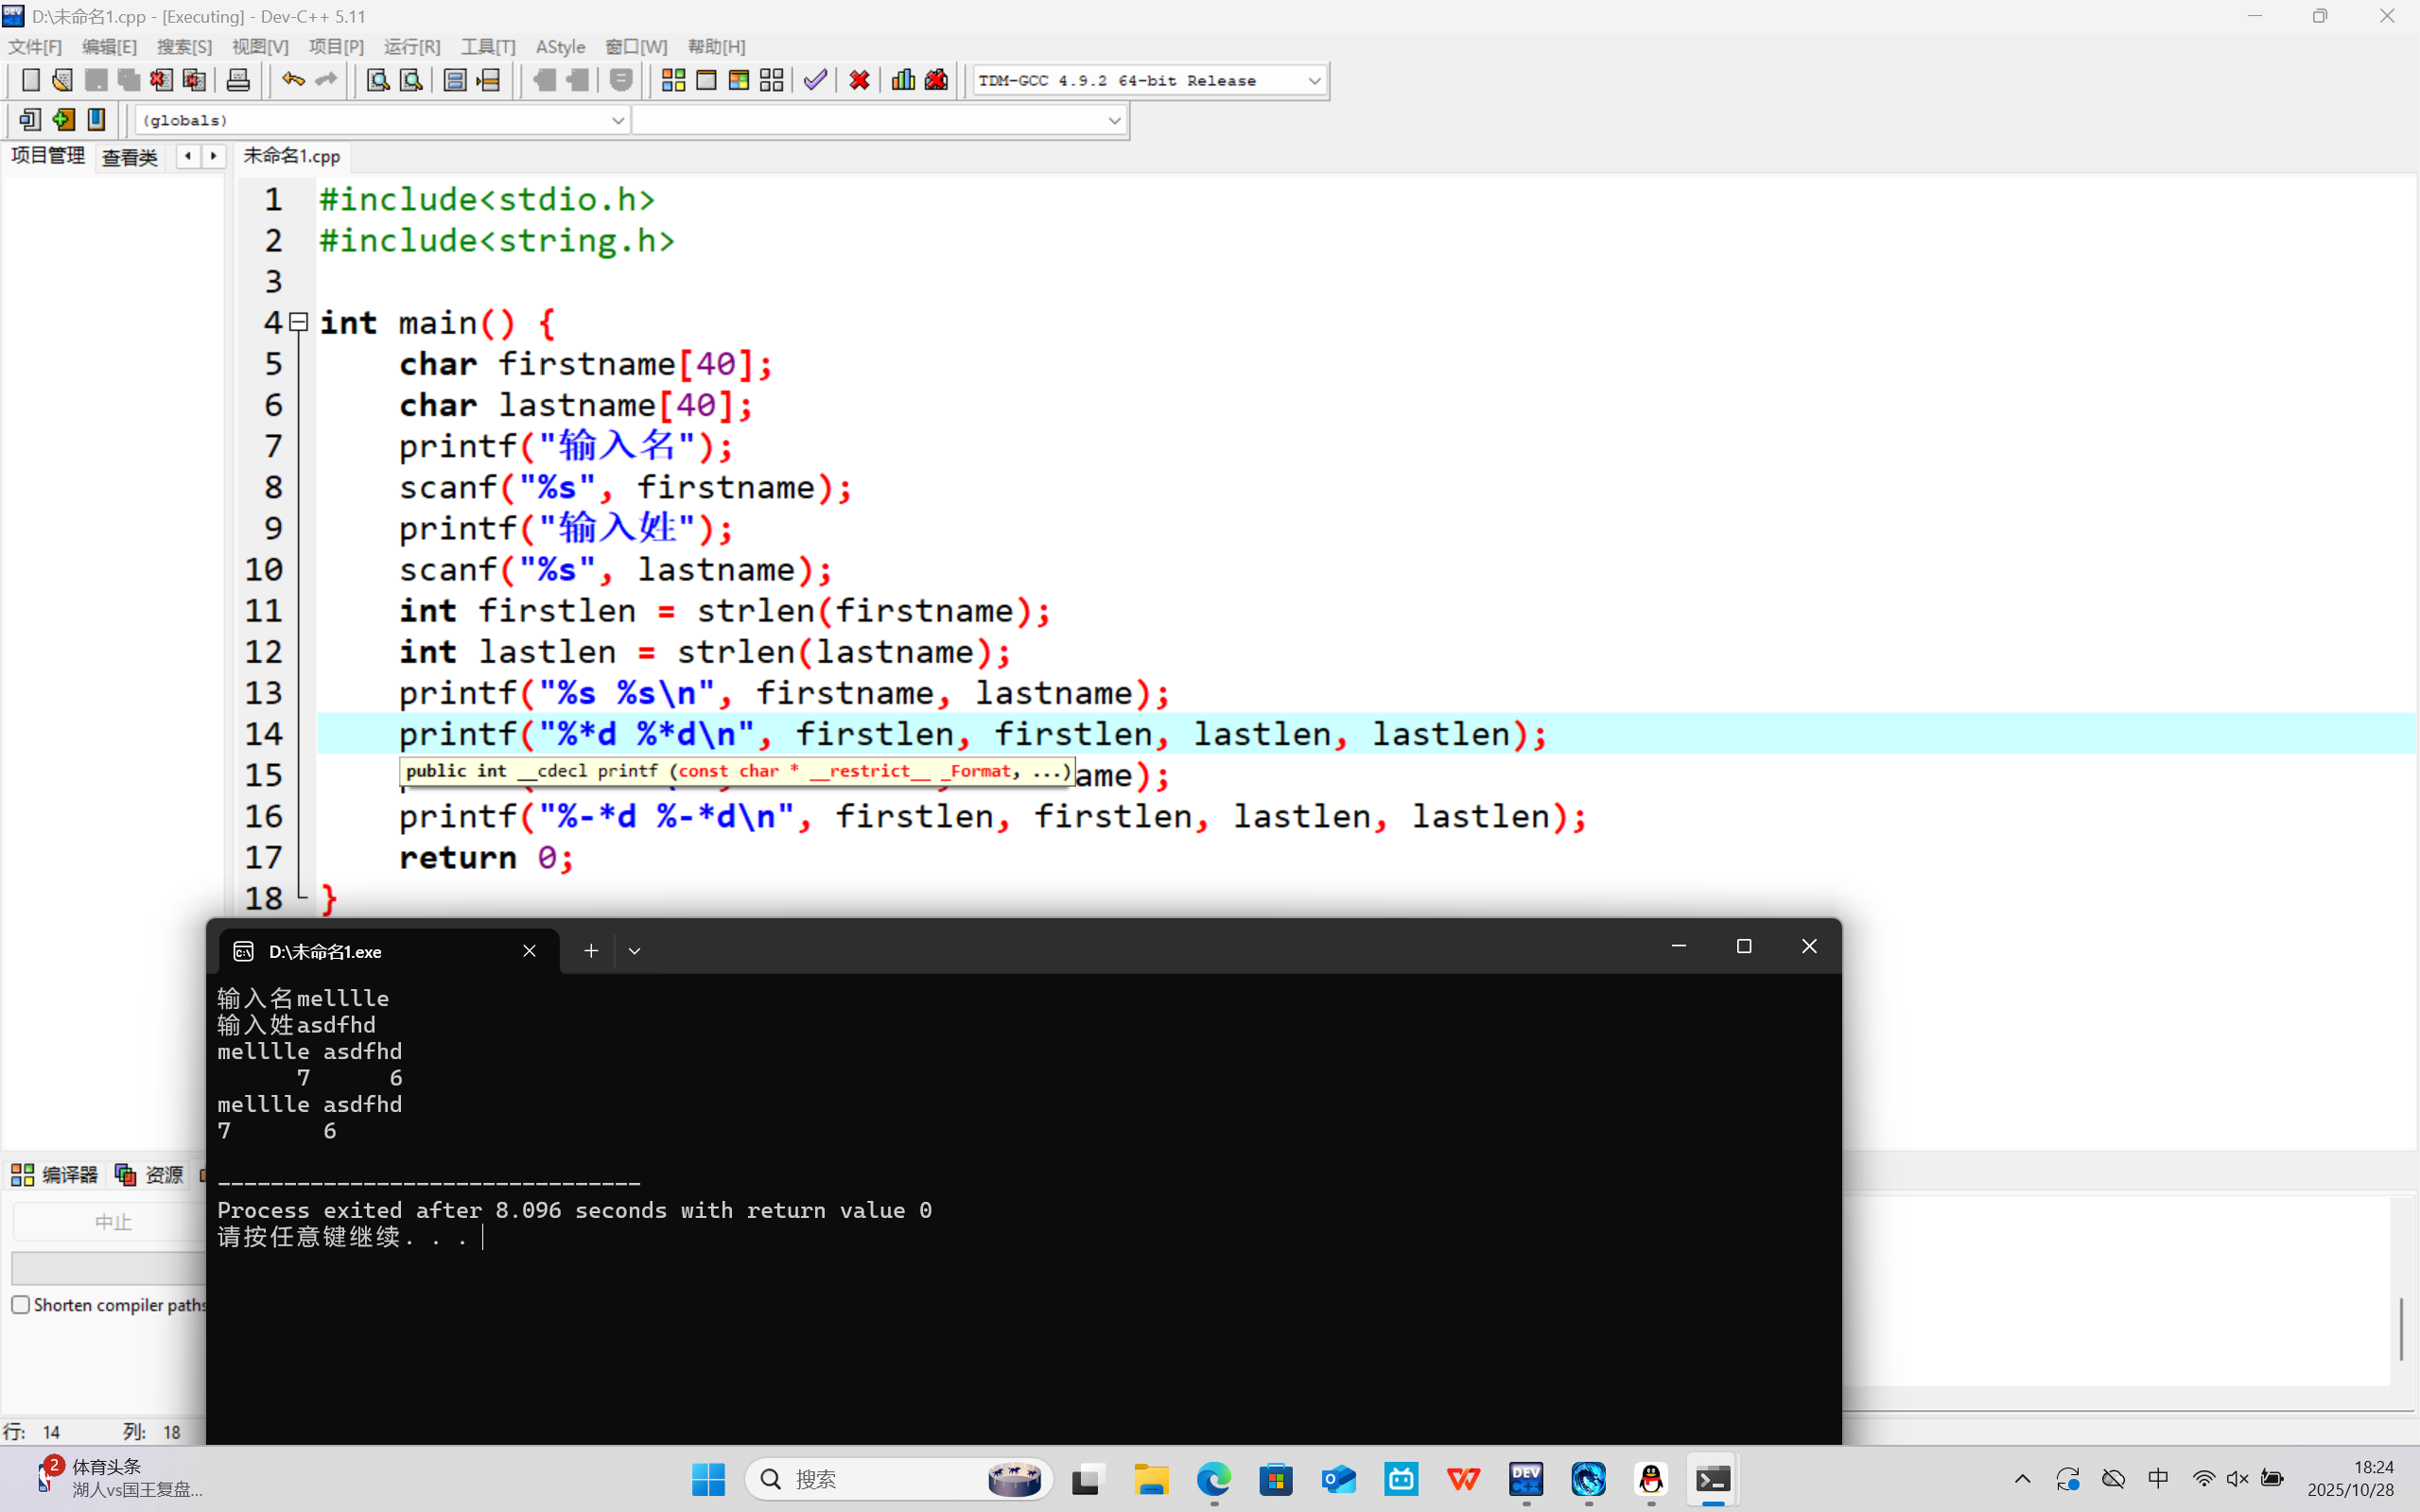Image resolution: width=2420 pixels, height=1512 pixels.
Task: Enable Shorten compiler paths checkbox
Action: click(20, 1305)
